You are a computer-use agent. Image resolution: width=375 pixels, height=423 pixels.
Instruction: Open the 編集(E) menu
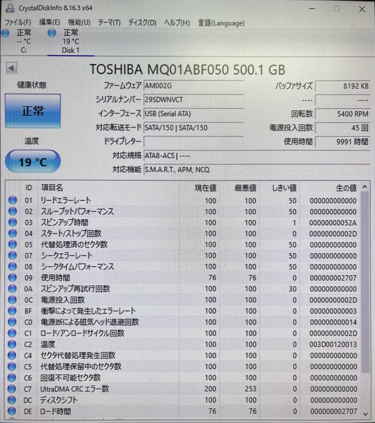pyautogui.click(x=49, y=23)
